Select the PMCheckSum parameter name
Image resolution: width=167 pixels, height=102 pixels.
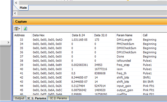pyautogui.click(x=125, y=44)
